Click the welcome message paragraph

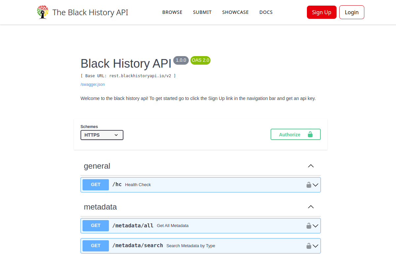(198, 98)
